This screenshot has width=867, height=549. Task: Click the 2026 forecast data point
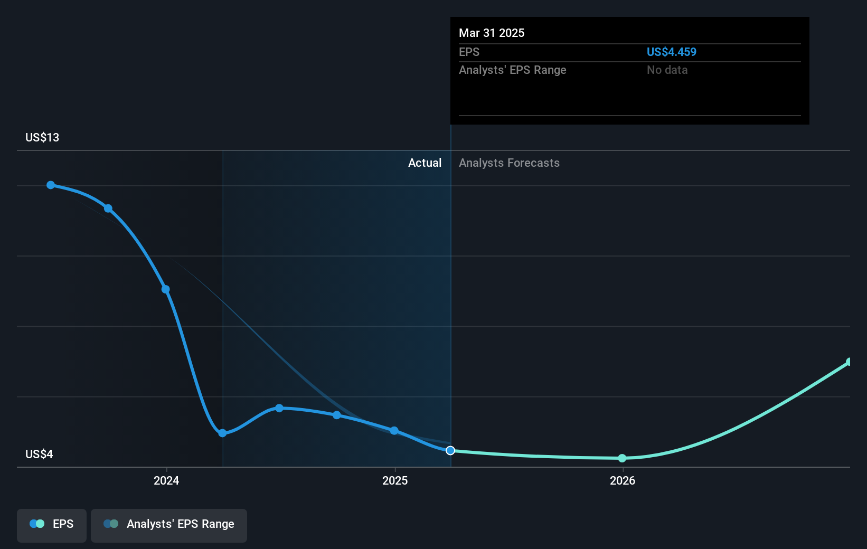622,458
